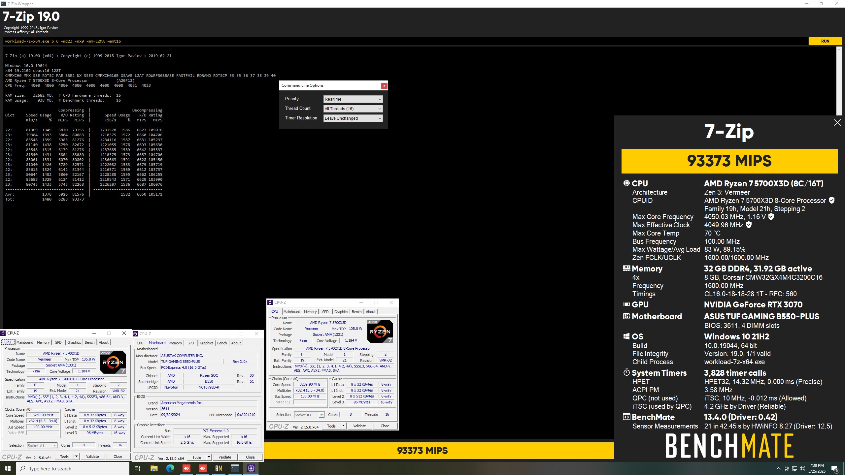Viewport: 845px width, 475px height.
Task: Click CPU-Z title icon in middle window
Action: tap(135, 334)
